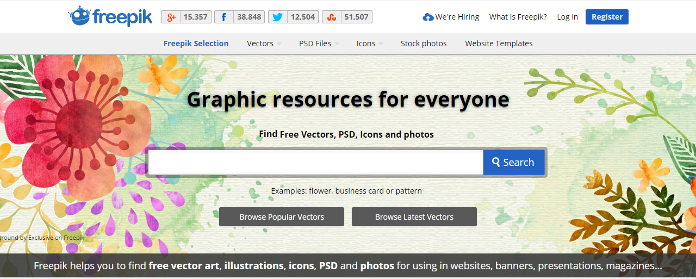Click Browse Popular Vectors button
This screenshot has width=696, height=279.
[x=282, y=217]
